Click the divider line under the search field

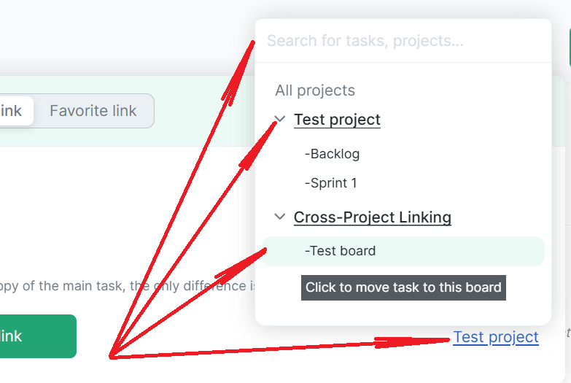(x=403, y=62)
